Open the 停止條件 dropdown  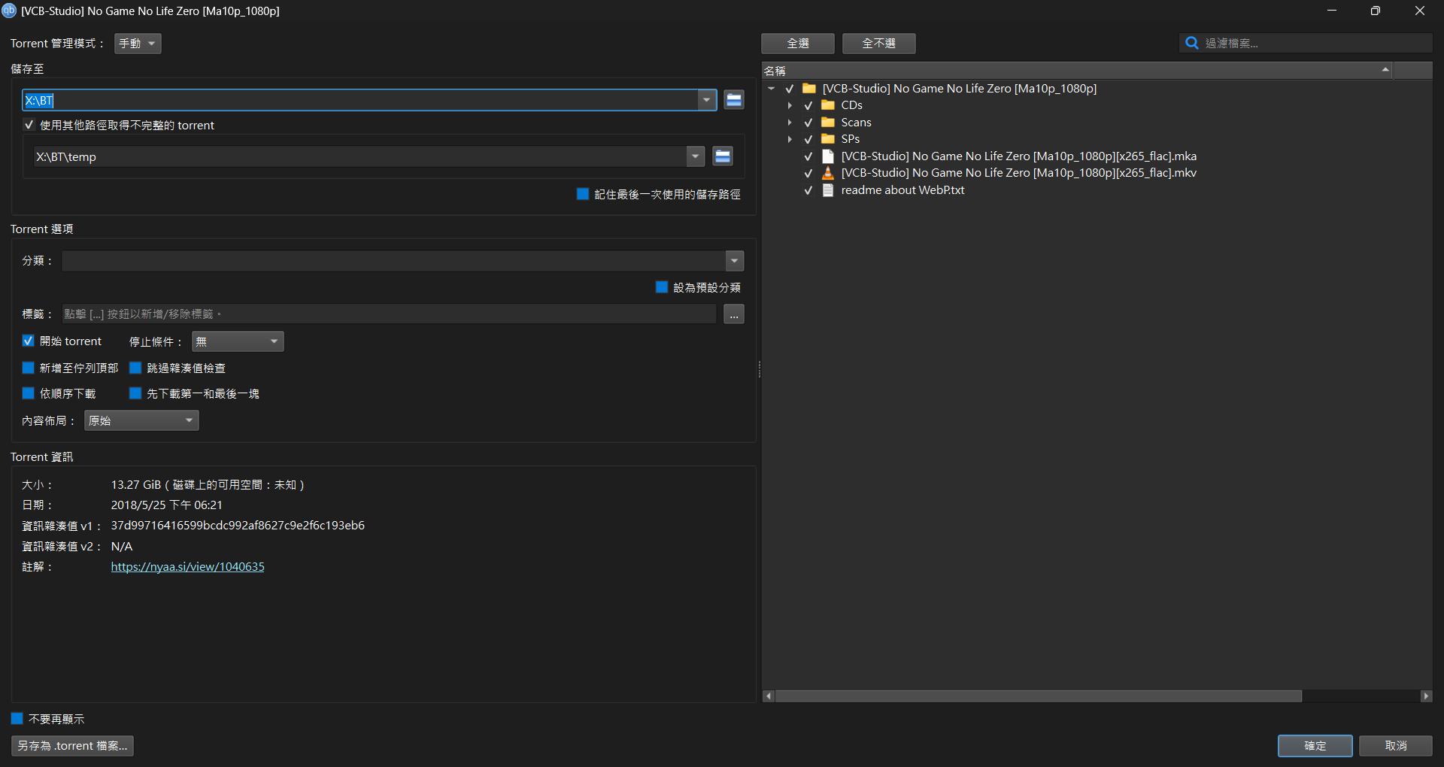pos(238,341)
